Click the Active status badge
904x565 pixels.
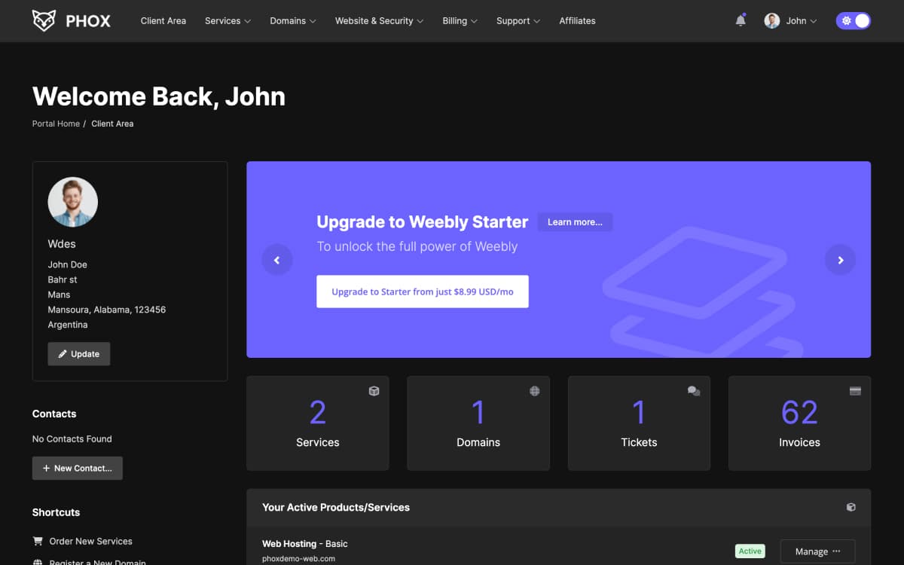click(x=750, y=551)
